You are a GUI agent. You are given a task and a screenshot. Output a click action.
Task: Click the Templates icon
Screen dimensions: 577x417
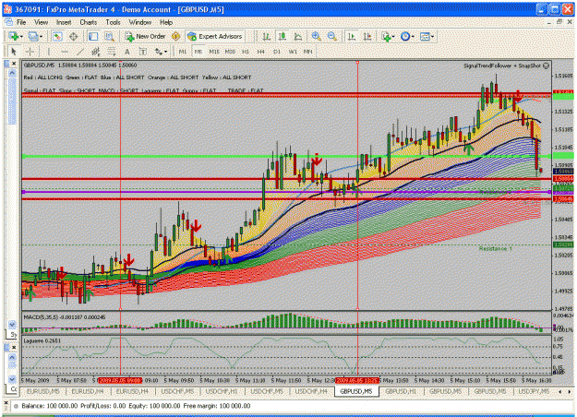click(x=425, y=36)
